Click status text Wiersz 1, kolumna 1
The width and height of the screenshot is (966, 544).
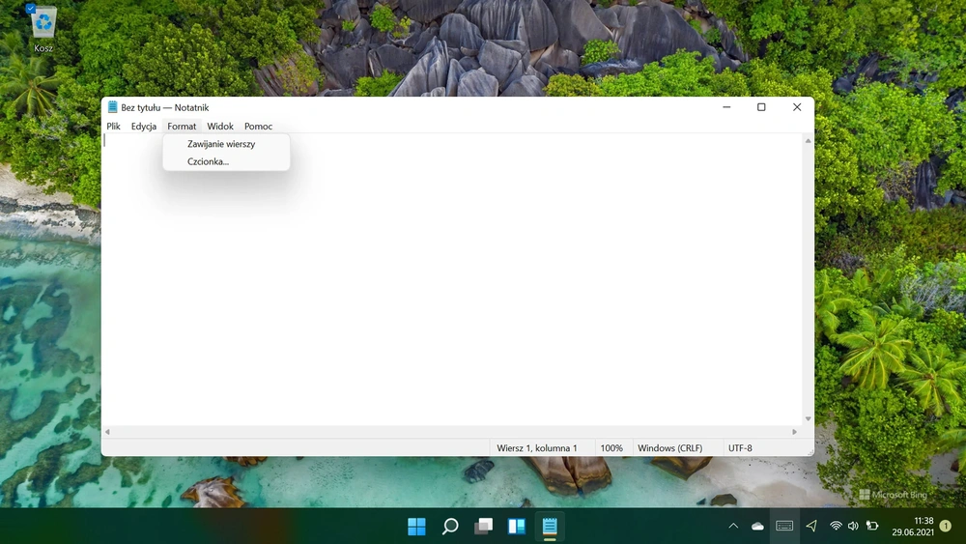click(537, 448)
